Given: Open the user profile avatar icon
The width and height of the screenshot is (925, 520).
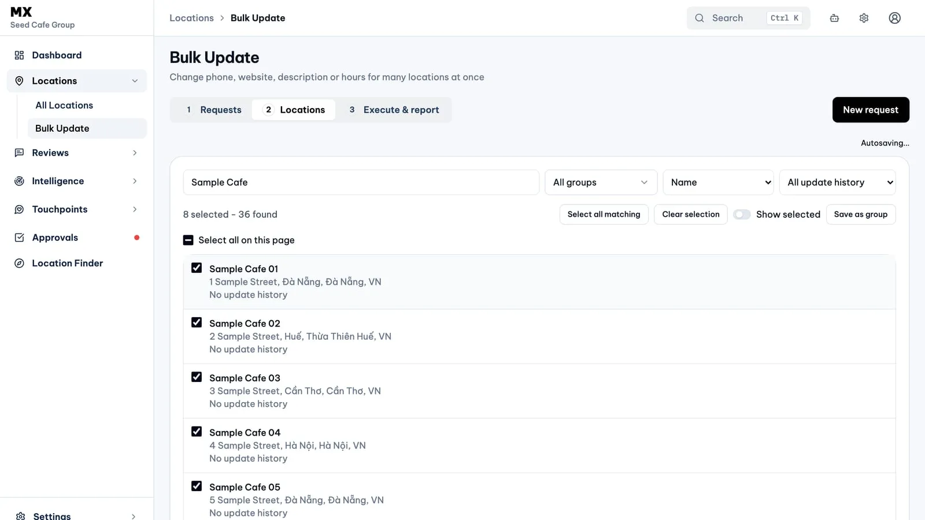Looking at the screenshot, I should (894, 18).
